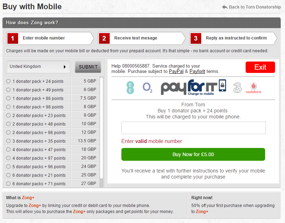Click the Vodafone logo

(x=253, y=88)
